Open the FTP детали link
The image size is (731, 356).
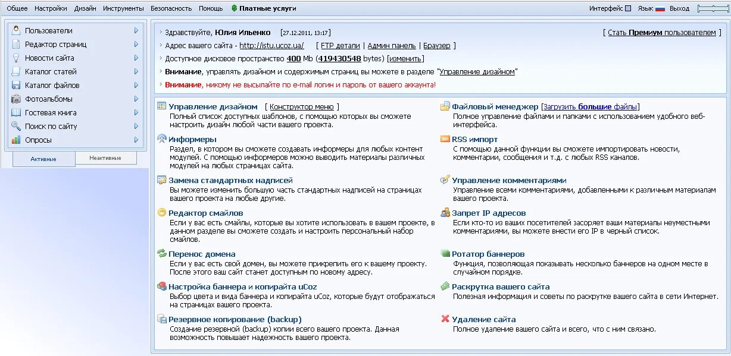(x=340, y=45)
